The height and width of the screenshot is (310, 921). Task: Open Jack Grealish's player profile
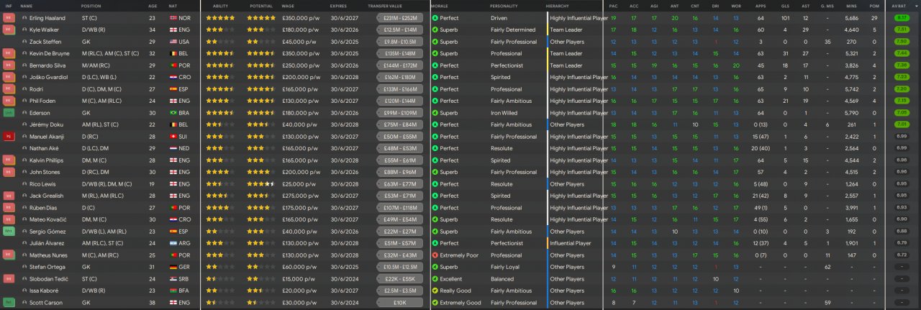(47, 196)
